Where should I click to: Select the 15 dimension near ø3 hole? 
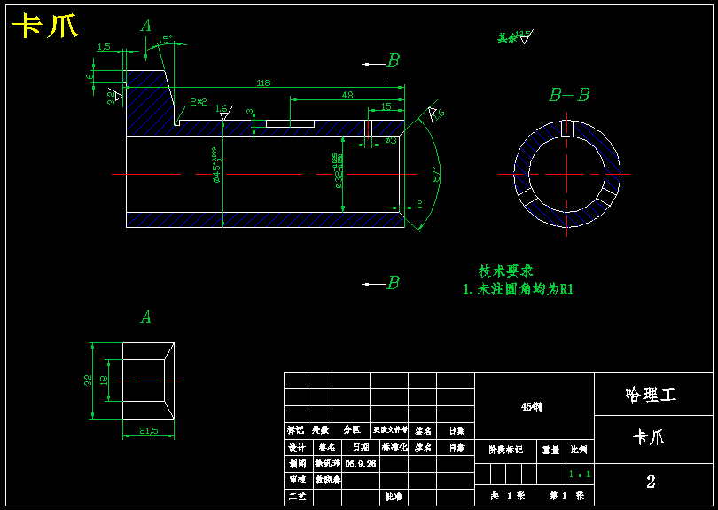[386, 106]
